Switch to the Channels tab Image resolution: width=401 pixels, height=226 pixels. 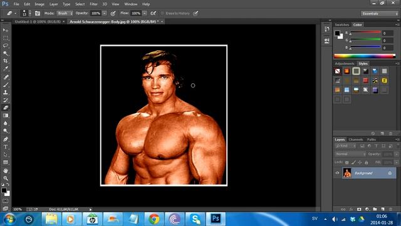(x=356, y=139)
